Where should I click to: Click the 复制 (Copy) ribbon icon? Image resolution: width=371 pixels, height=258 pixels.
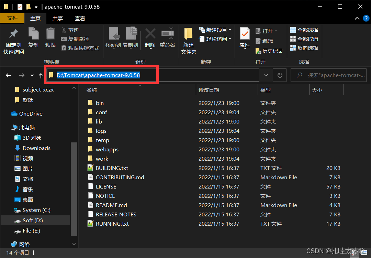(33, 37)
